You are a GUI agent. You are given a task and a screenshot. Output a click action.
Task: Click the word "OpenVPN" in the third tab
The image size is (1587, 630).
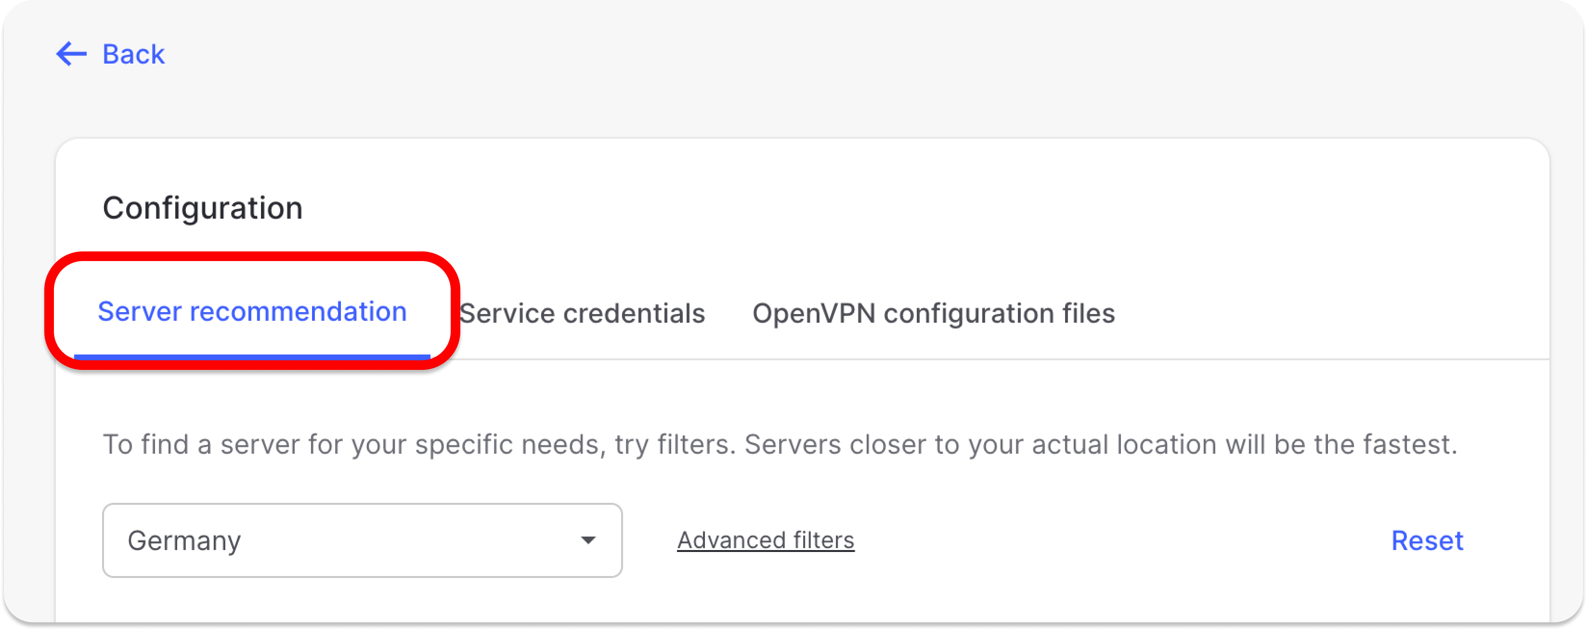[814, 313]
